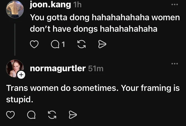Follow normagurtler using the plus badge
This screenshot has height=126, width=186.
(x=21, y=75)
